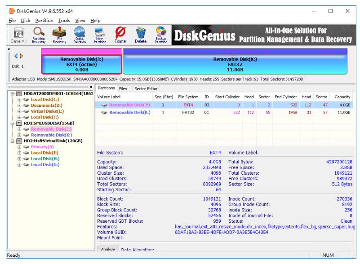Viewport: 360px width, 264px height.
Task: Click the Analyze button at the bottom
Action: click(112, 249)
